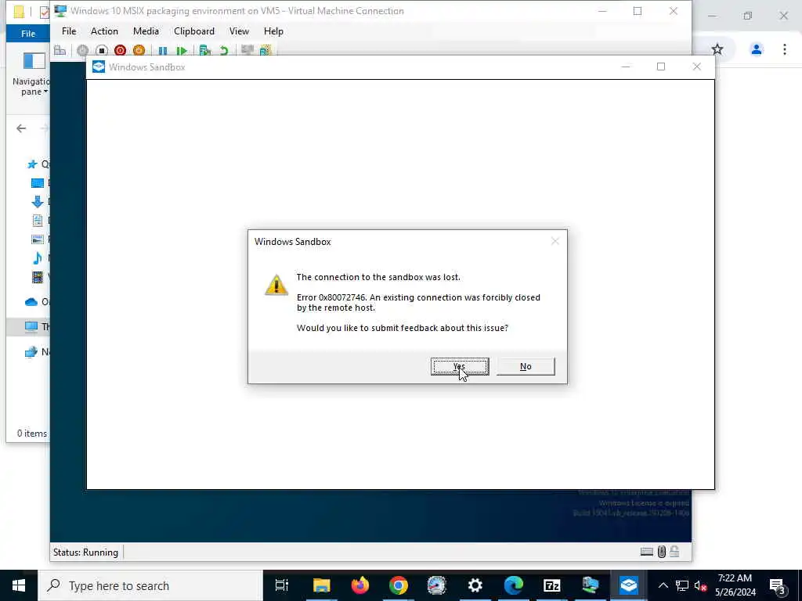Click the Windows Start button
Screen dimensions: 802x601
19,585
